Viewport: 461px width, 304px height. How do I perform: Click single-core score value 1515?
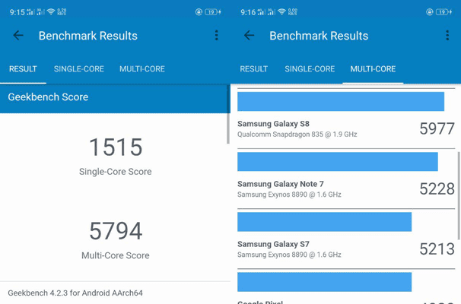pyautogui.click(x=116, y=147)
